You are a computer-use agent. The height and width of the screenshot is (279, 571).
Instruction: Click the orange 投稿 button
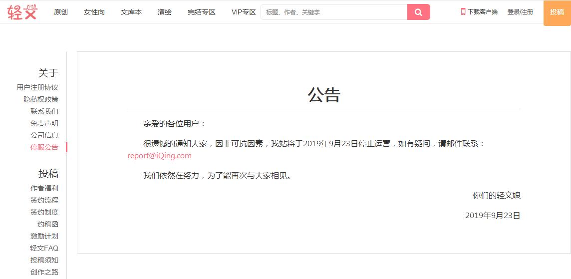557,12
